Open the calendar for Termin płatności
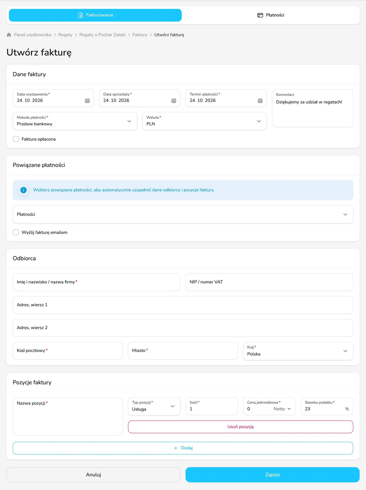This screenshot has width=366, height=490. pyautogui.click(x=260, y=101)
